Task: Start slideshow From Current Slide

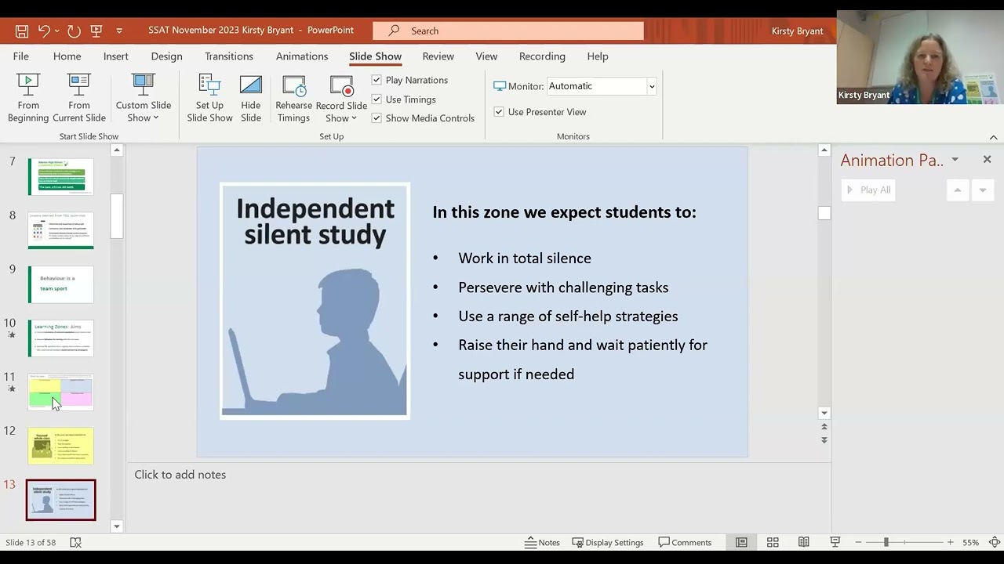Action: [x=79, y=97]
